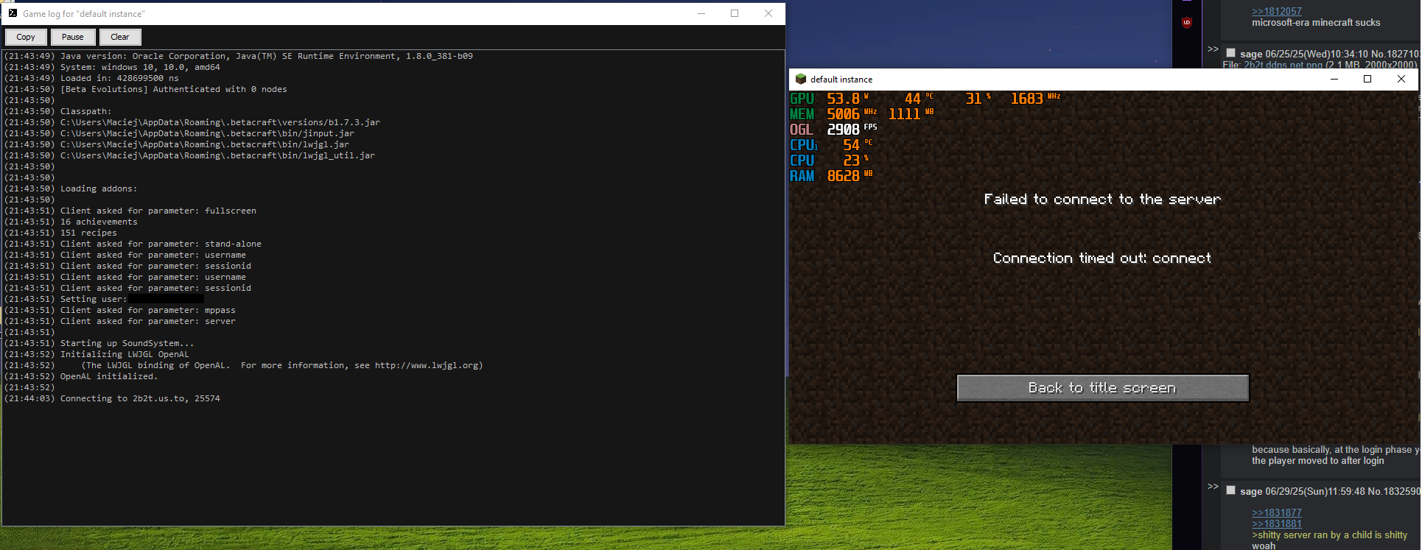Click the 'Java version: Oracle Corporation' log line
This screenshot has width=1422, height=550.
click(239, 56)
